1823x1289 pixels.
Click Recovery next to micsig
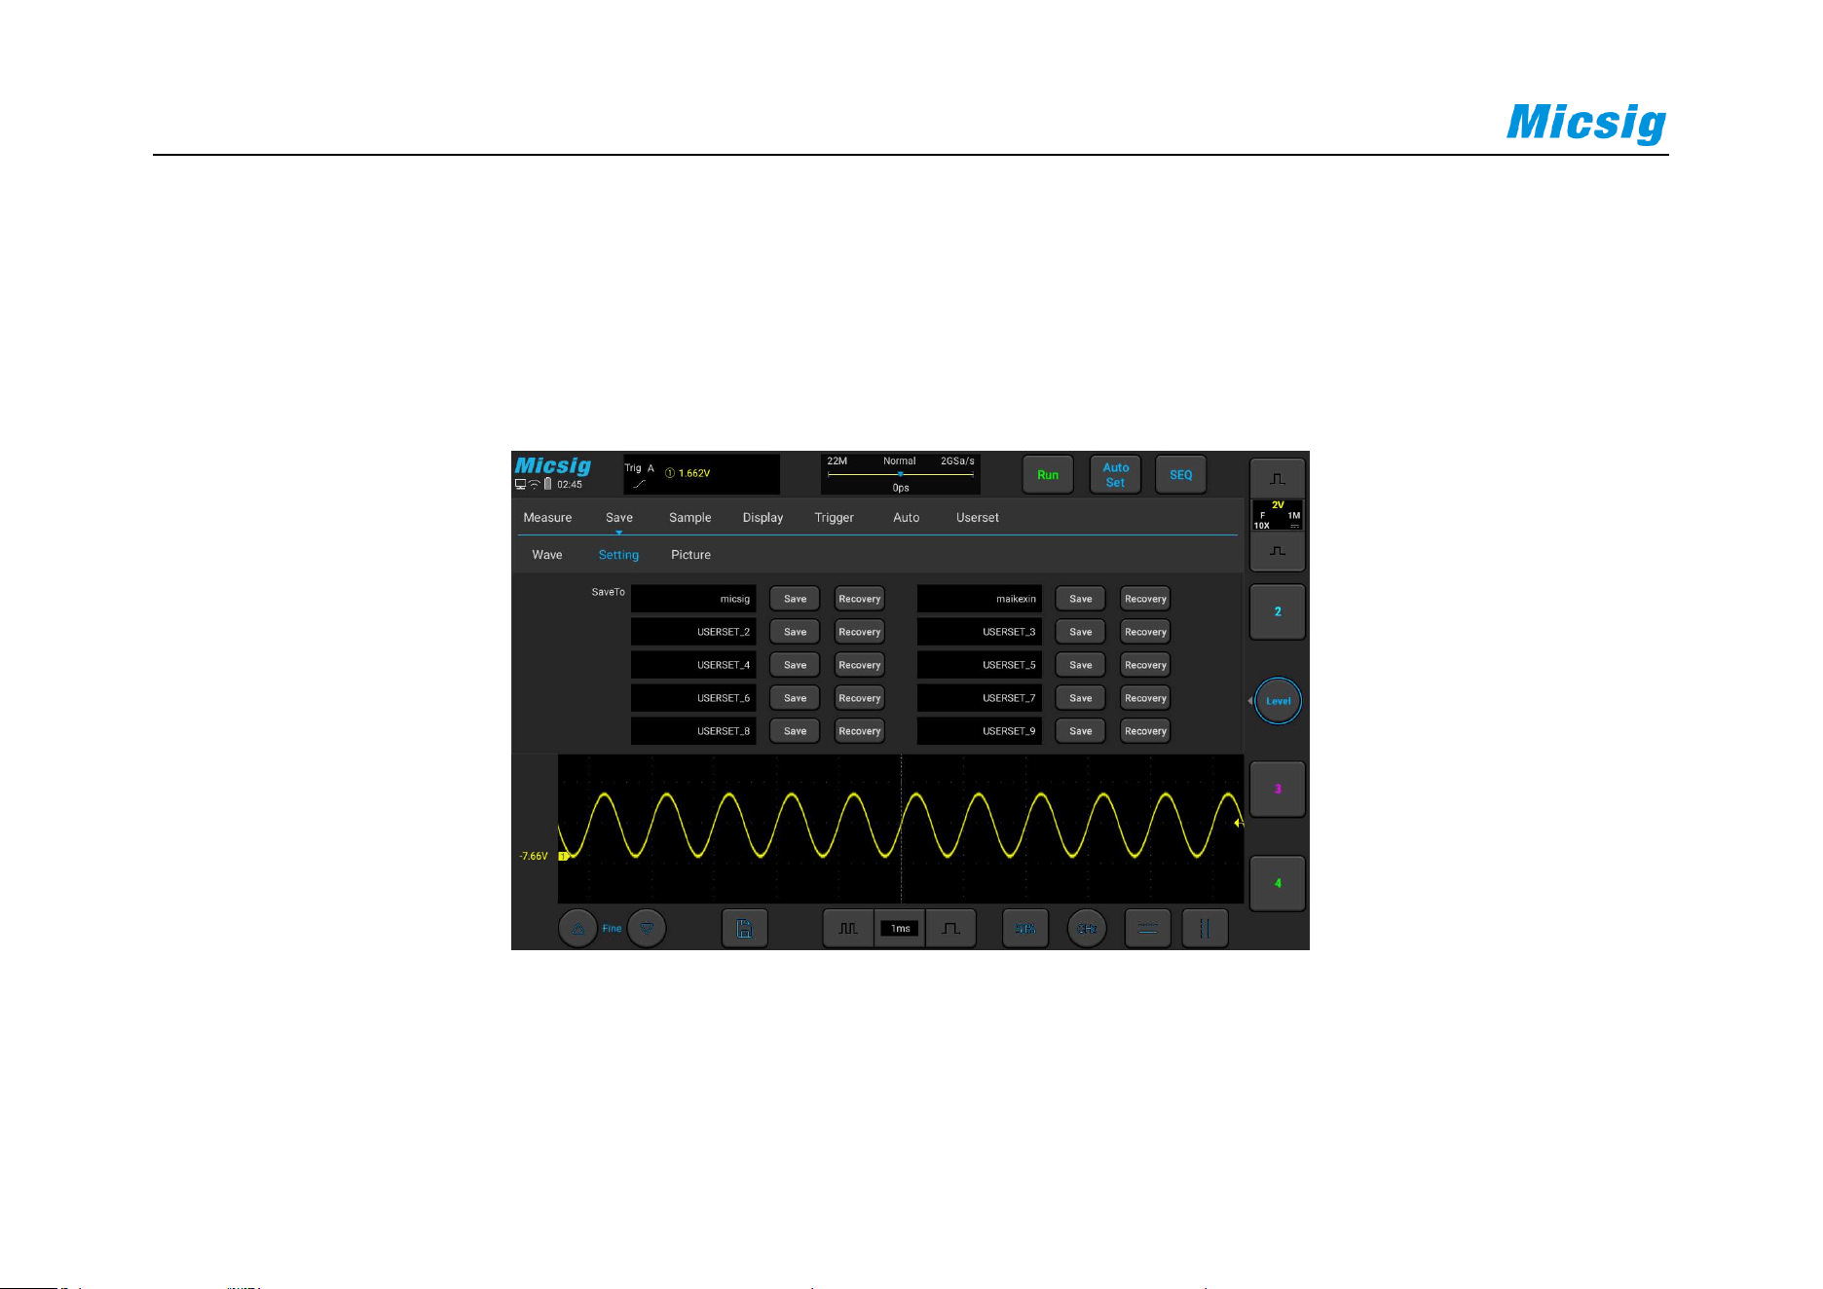pos(860,599)
